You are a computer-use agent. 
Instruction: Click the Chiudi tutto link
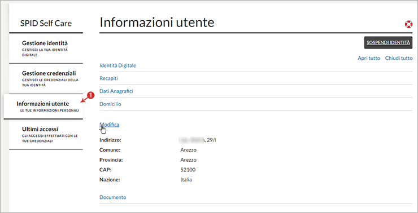click(x=399, y=58)
